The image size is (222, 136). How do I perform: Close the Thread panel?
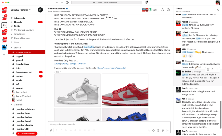click(x=218, y=10)
